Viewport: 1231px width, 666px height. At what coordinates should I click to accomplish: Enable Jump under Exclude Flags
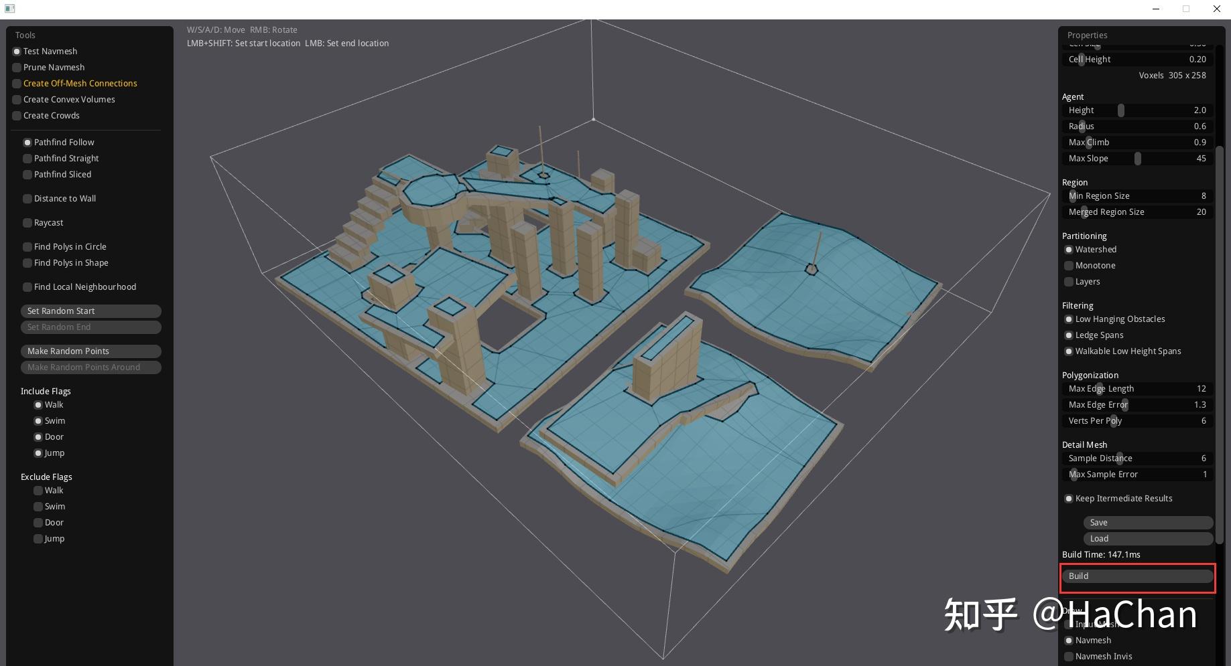pyautogui.click(x=50, y=539)
